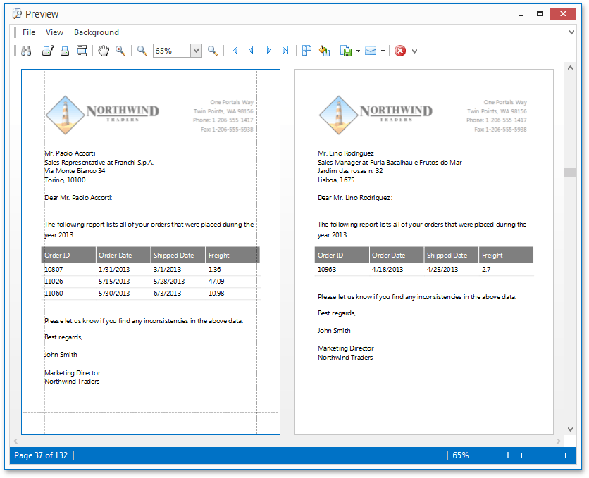Click order ID 10963 cell
Viewport: 589px width, 478px height.
pyautogui.click(x=327, y=270)
